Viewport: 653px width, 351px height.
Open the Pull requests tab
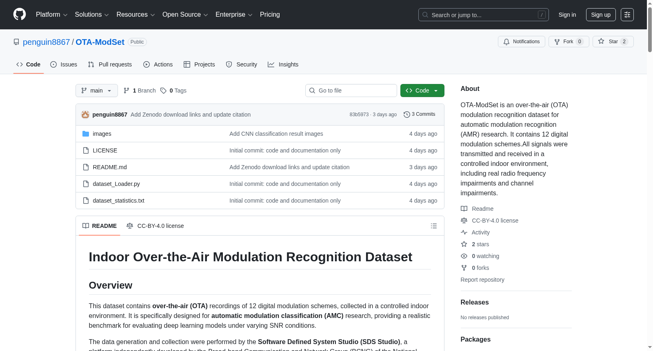pos(110,64)
